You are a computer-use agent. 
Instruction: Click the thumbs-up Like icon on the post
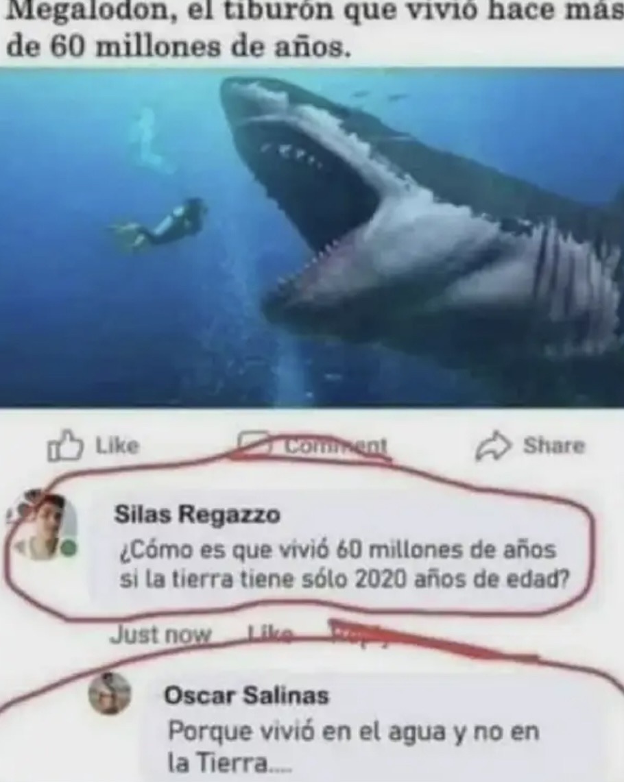coord(64,445)
